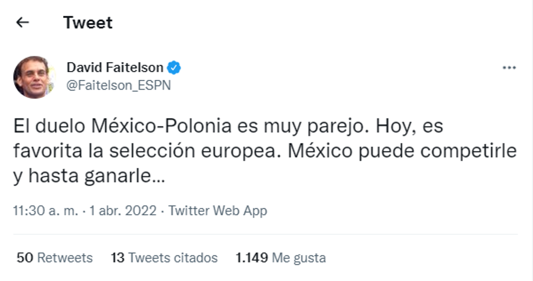Open David Faitelson's profile via his display name
Image resolution: width=533 pixels, height=281 pixels.
coord(115,66)
